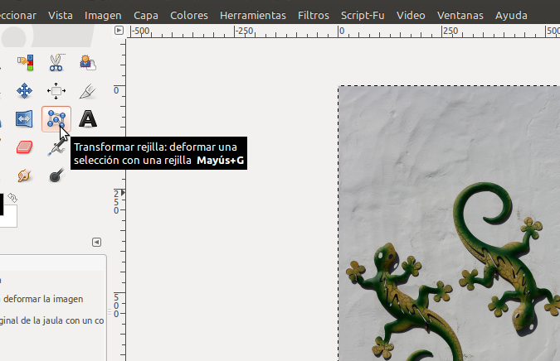Open the Script-Fu menu

pos(363,15)
